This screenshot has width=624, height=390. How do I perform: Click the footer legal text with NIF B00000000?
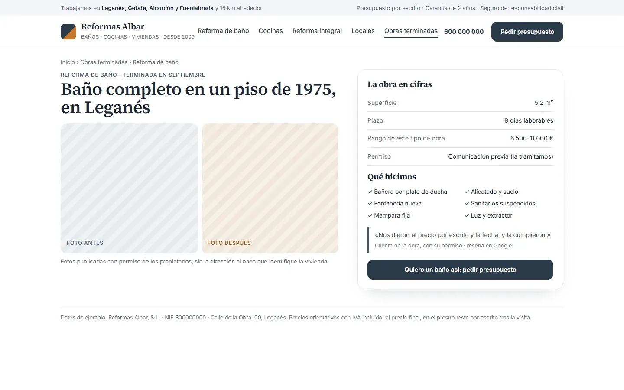click(x=296, y=317)
